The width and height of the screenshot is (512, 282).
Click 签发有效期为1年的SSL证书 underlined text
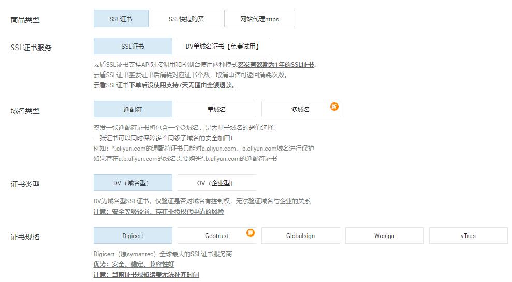click(276, 65)
